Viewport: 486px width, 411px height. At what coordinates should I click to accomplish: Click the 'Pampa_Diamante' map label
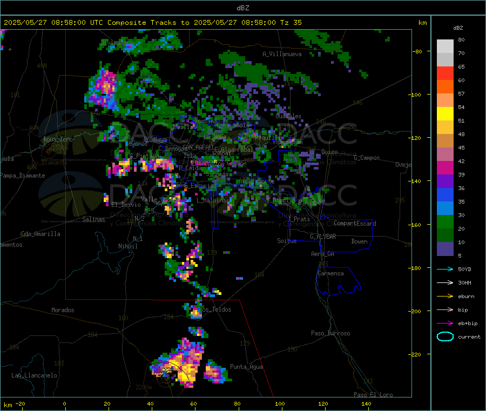23,176
